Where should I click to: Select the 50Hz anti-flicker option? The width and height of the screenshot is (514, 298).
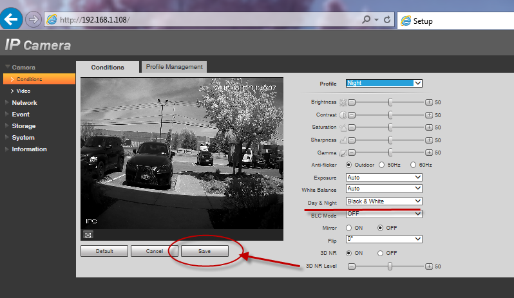(382, 165)
